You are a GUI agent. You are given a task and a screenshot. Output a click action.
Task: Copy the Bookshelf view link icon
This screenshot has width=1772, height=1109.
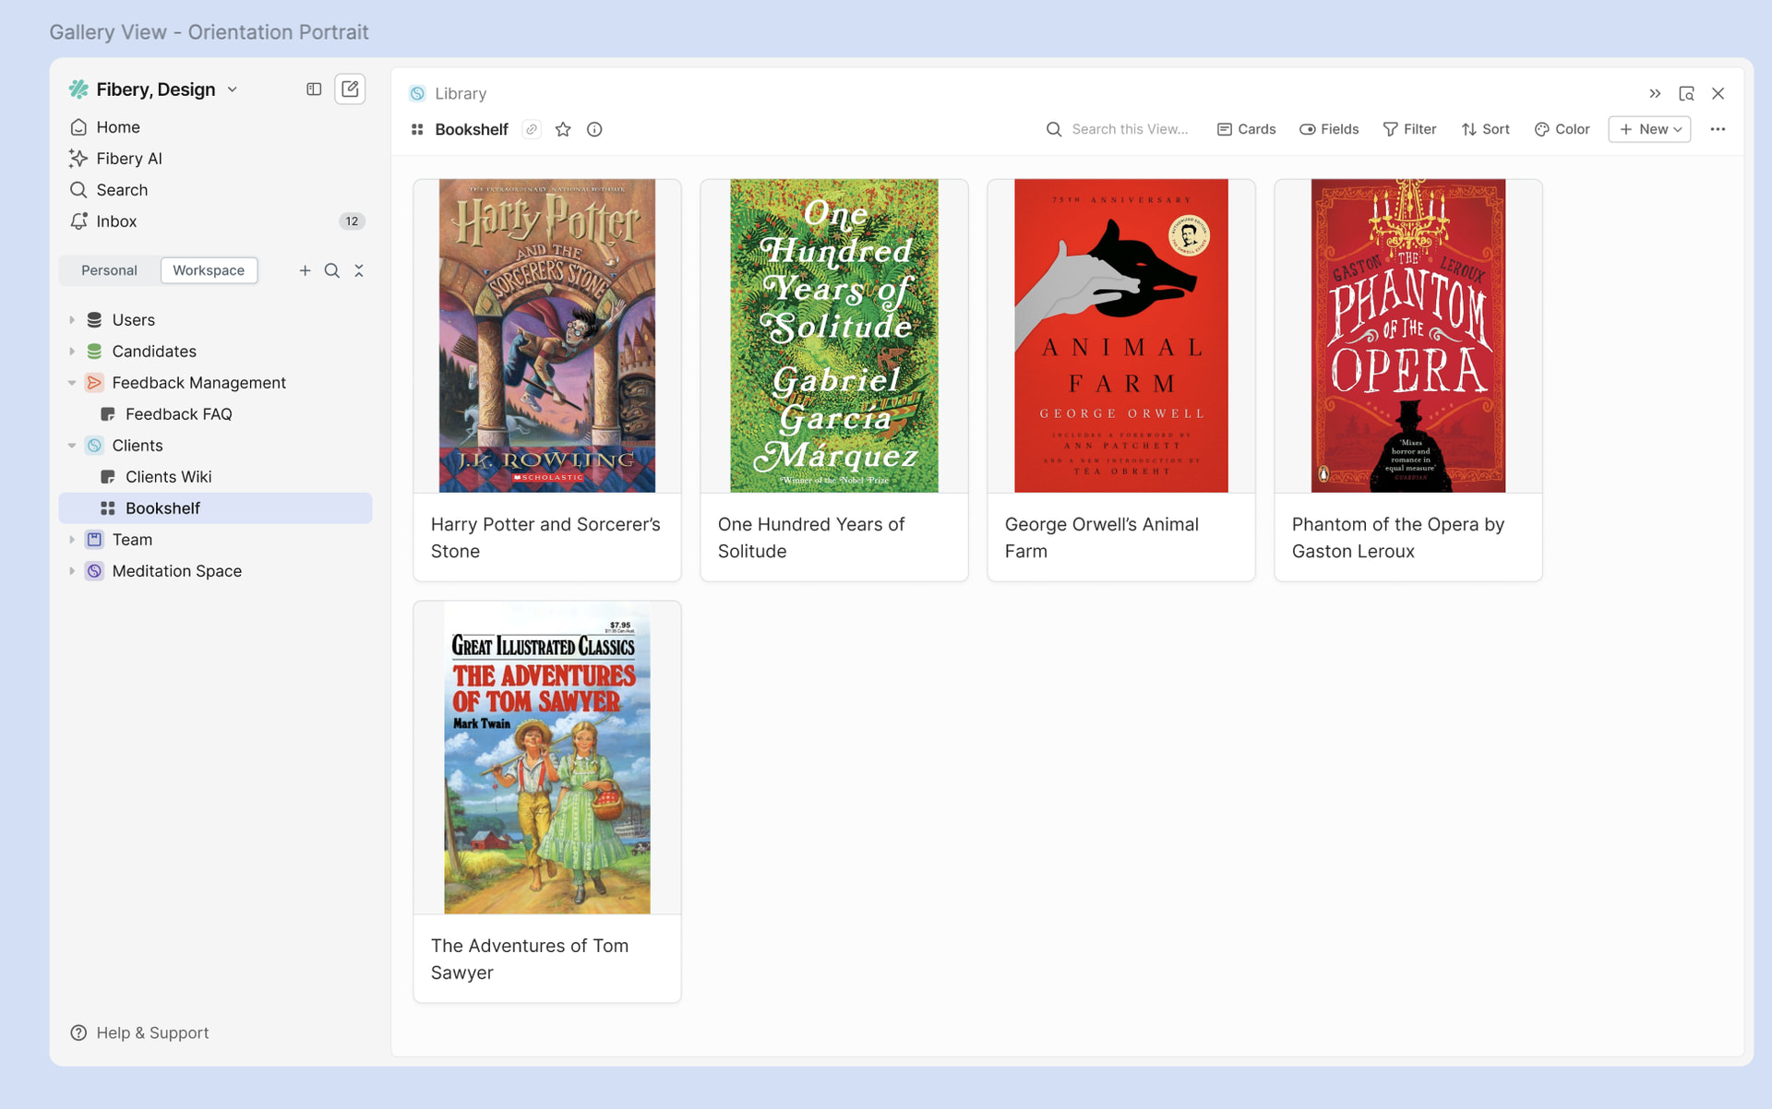(x=532, y=129)
